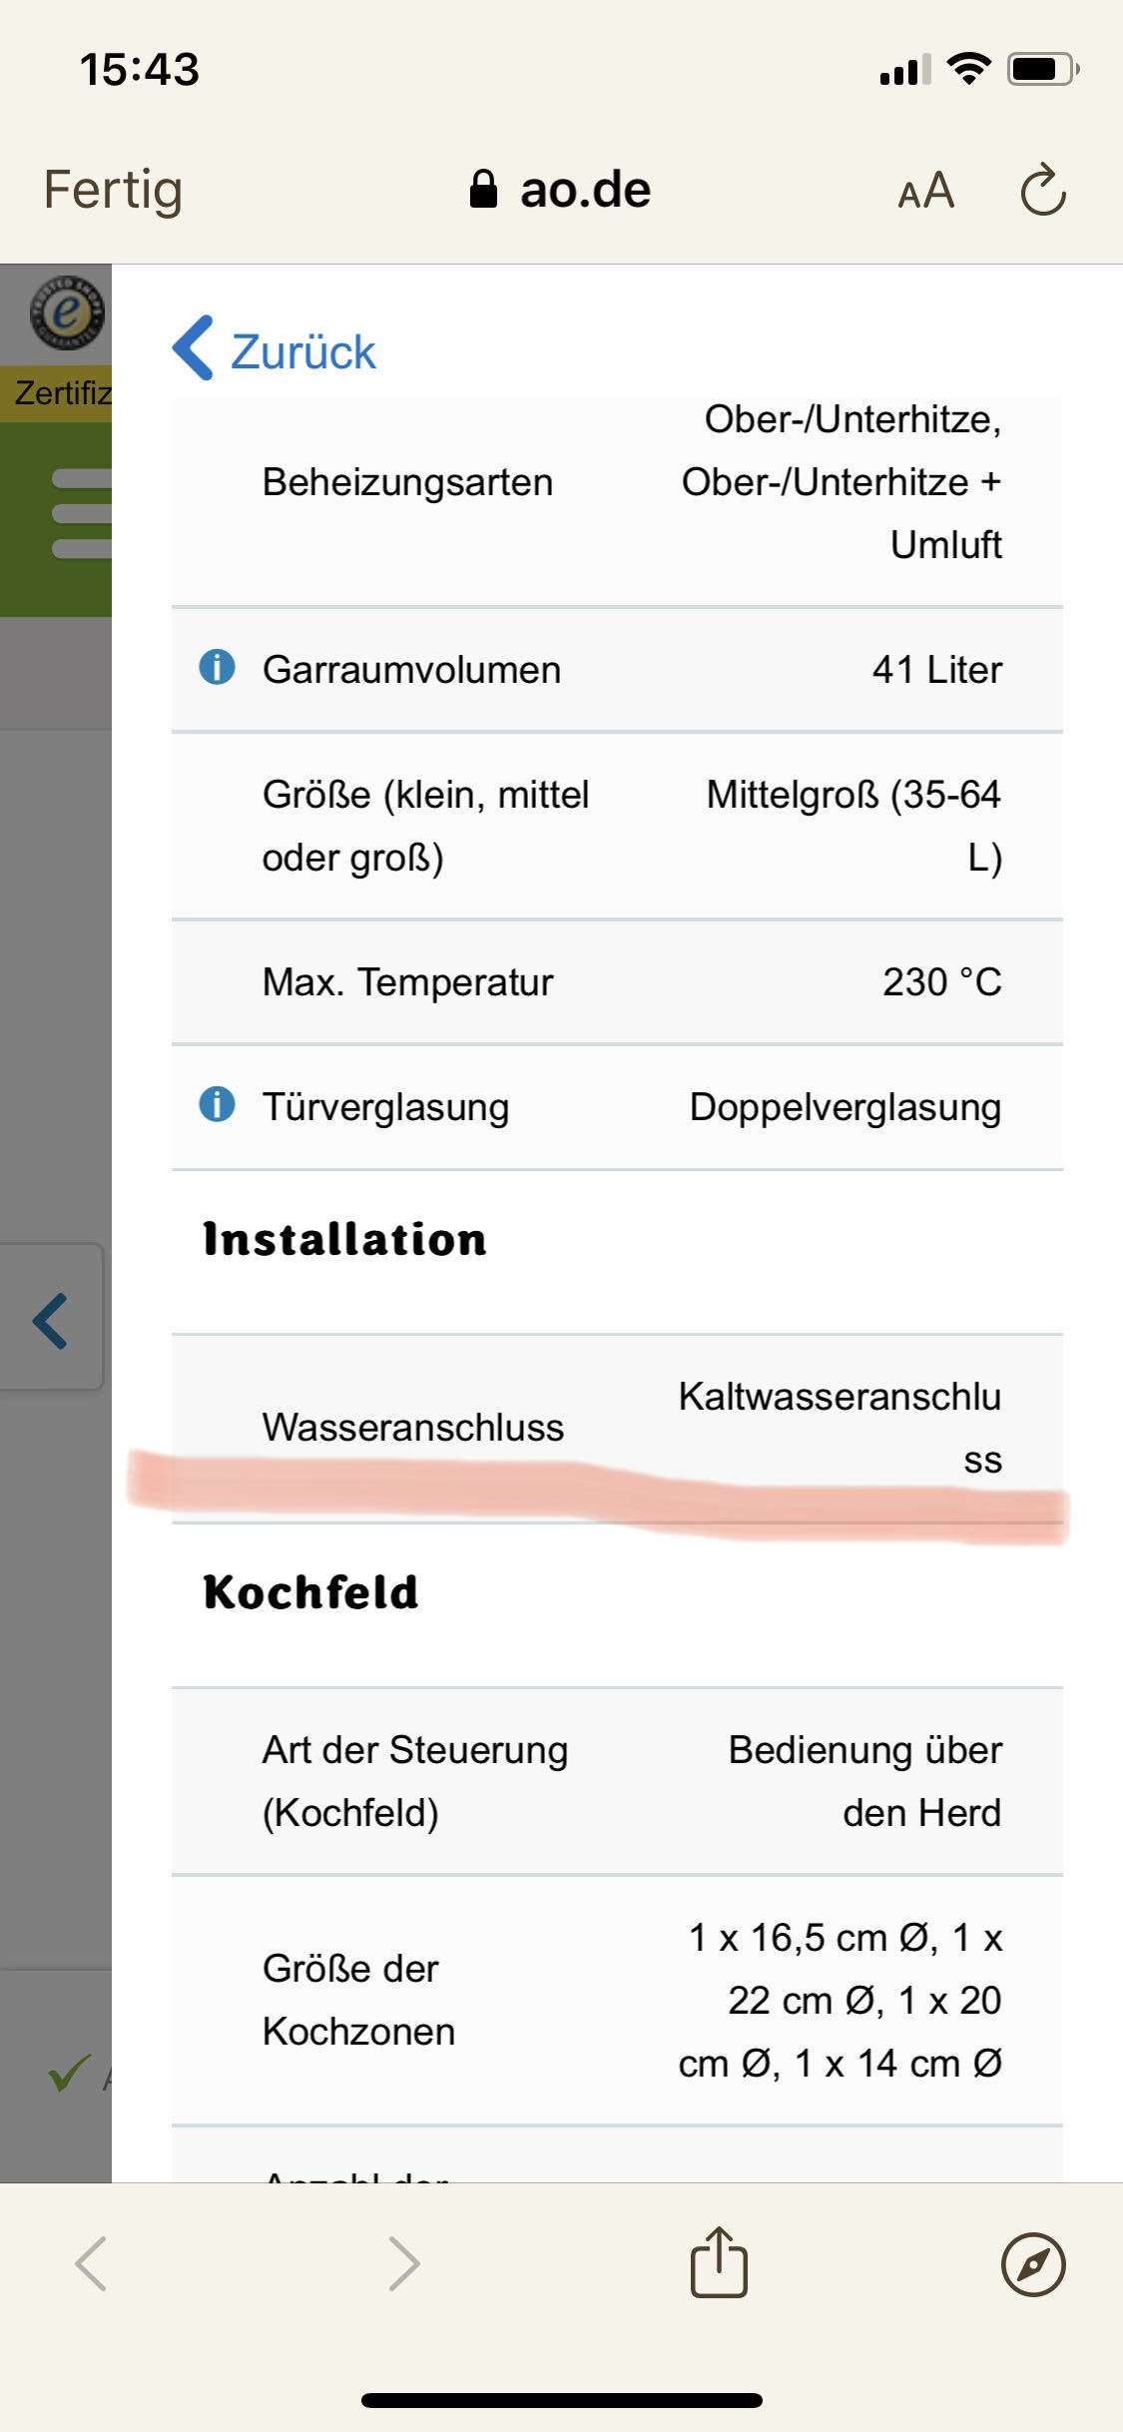Tap the green checkmark at bottom left

tap(69, 2074)
